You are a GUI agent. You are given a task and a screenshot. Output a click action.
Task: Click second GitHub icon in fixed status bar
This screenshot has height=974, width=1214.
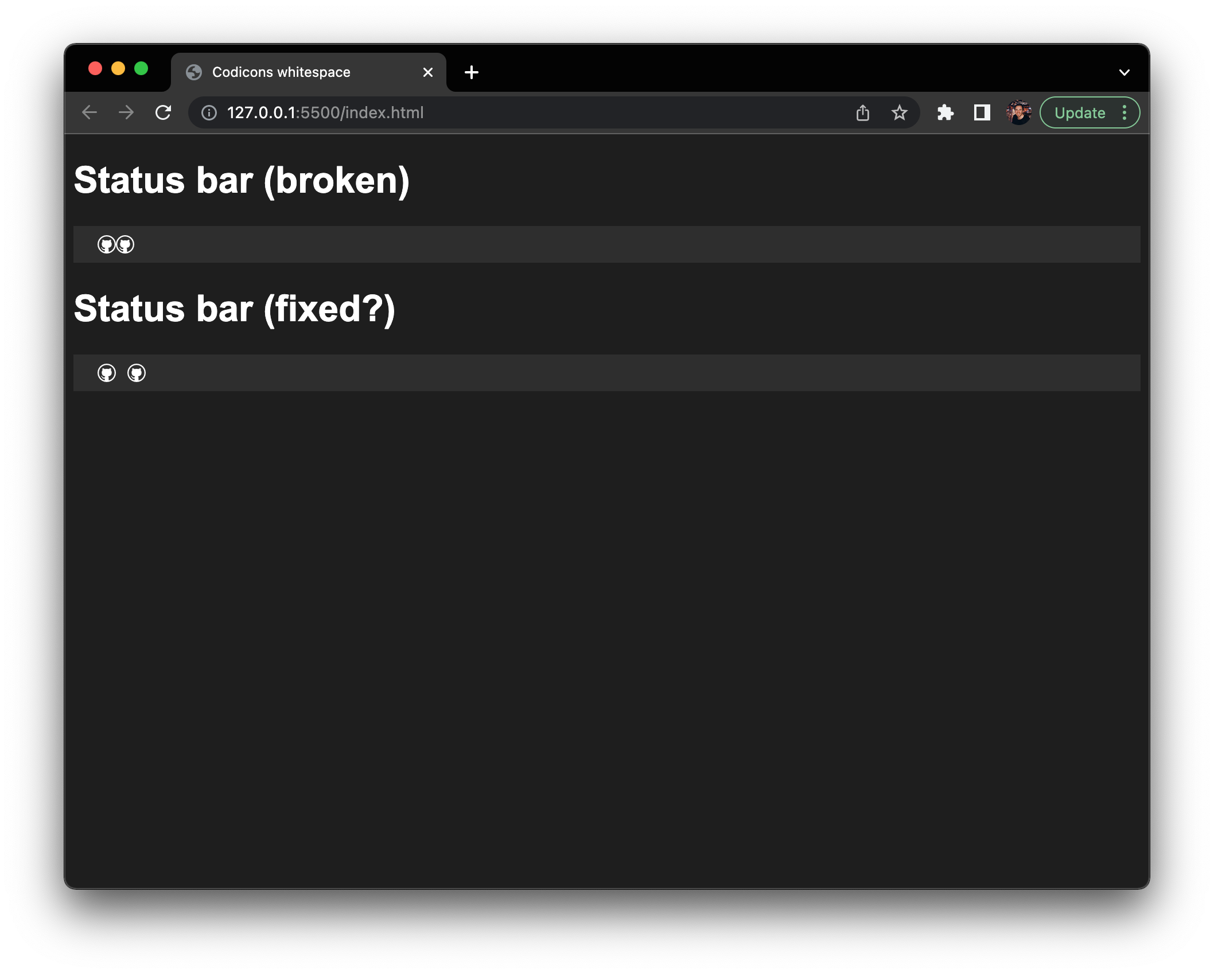point(137,373)
